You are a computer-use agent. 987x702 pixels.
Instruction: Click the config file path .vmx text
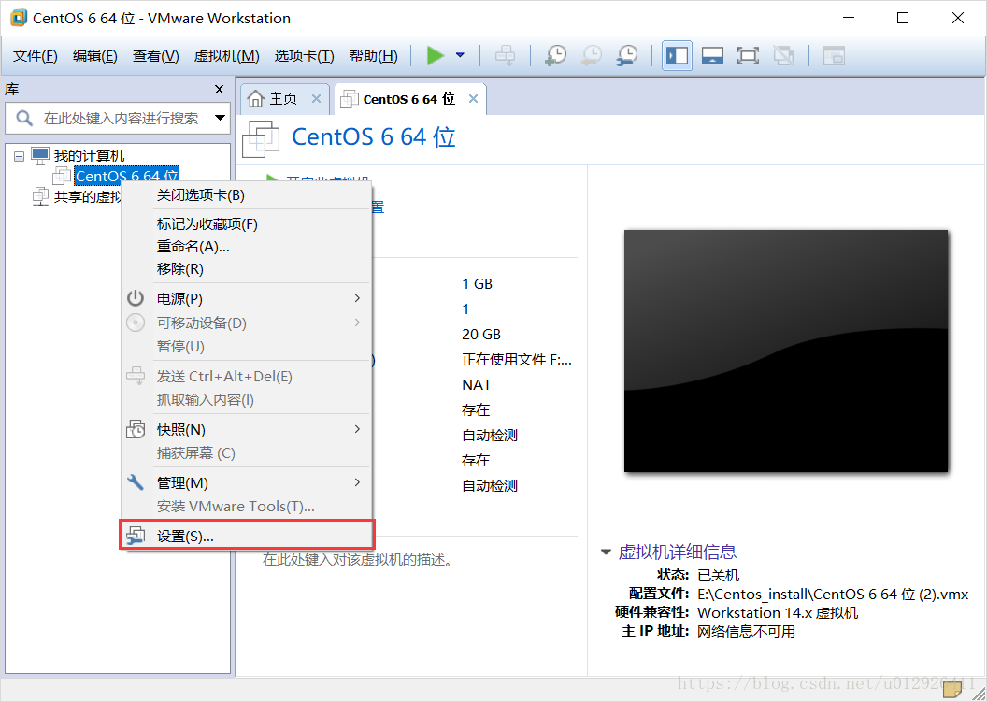(x=833, y=594)
